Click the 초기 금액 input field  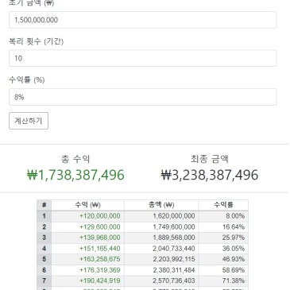click(143, 20)
